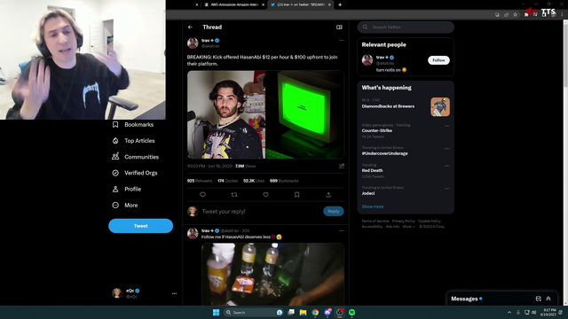Go back using the Thread back arrow
Viewport: 568px width, 319px height.
point(190,27)
